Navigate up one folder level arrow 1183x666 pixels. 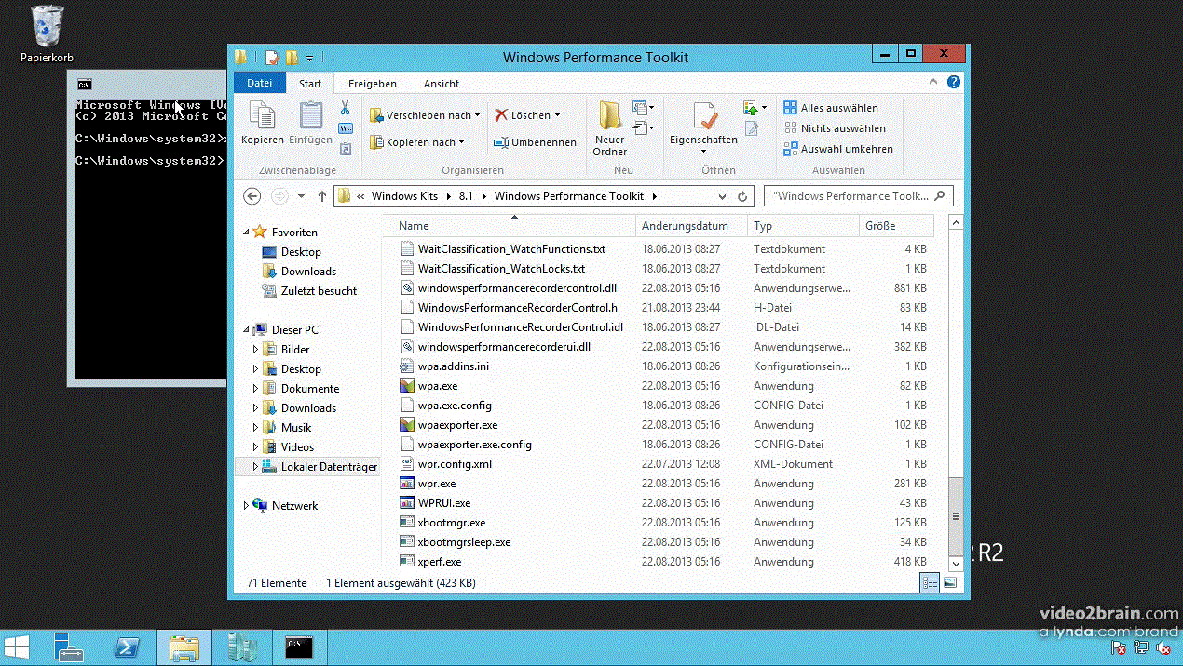pyautogui.click(x=322, y=196)
